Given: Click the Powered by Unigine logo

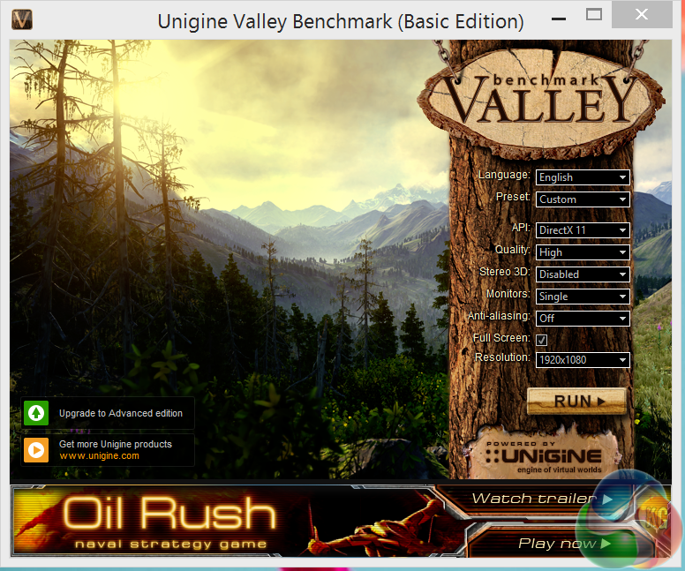Looking at the screenshot, I should click(544, 456).
